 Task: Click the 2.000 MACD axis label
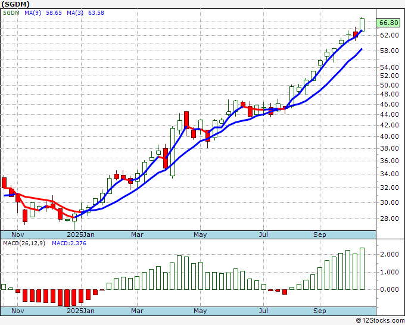[390, 254]
